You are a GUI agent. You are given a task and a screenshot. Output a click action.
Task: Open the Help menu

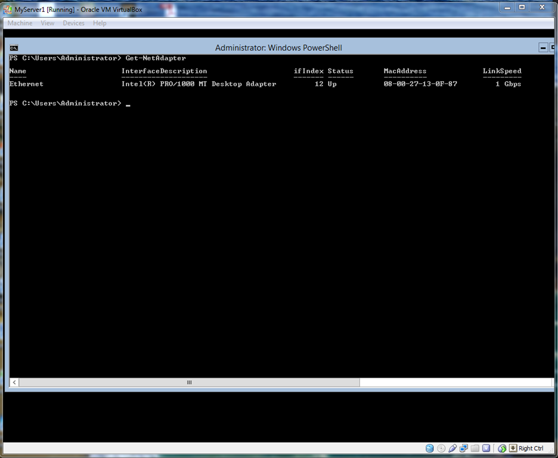[100, 23]
